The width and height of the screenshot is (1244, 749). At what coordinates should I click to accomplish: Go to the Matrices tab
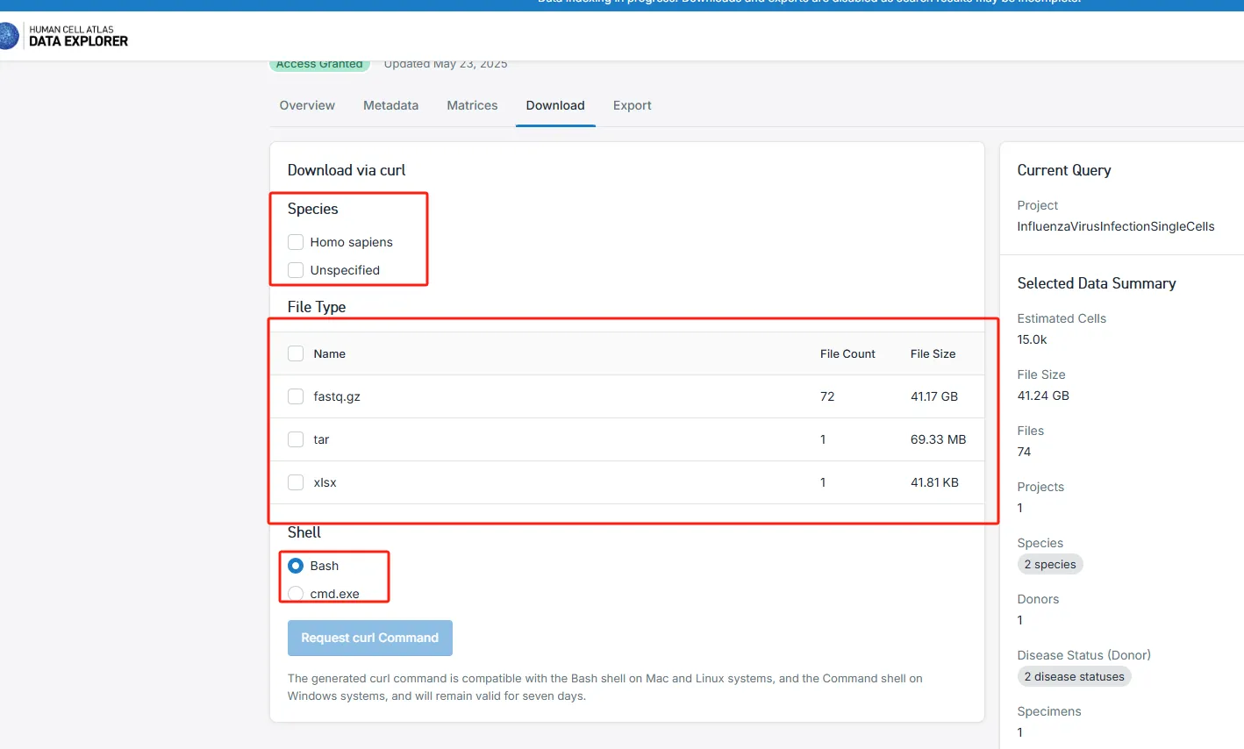[x=472, y=105]
